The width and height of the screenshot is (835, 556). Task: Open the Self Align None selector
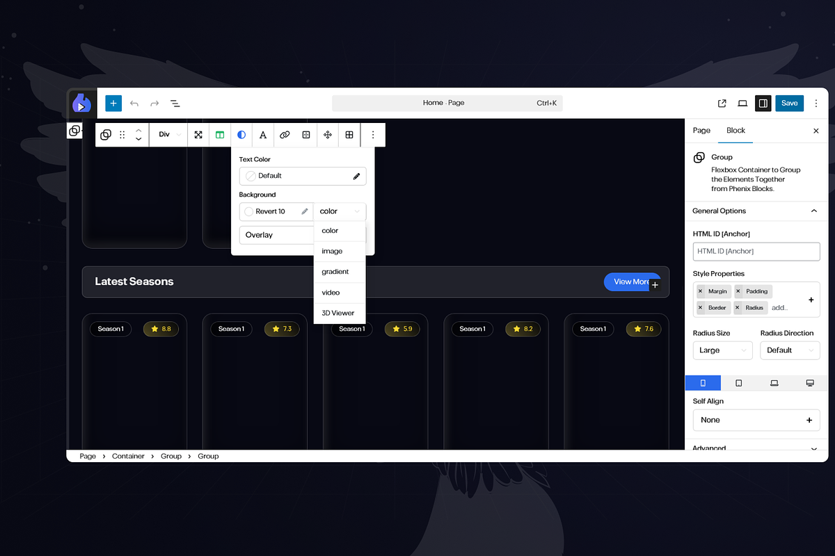(756, 420)
